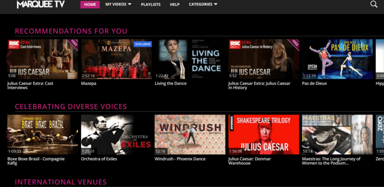The height and width of the screenshot is (187, 384).
Task: Click the 'Windrush - Phoenix Dance' title
Action: click(180, 159)
